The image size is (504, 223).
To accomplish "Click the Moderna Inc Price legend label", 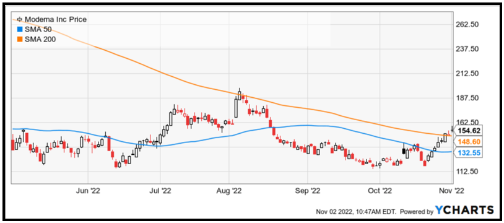I will tap(56, 19).
